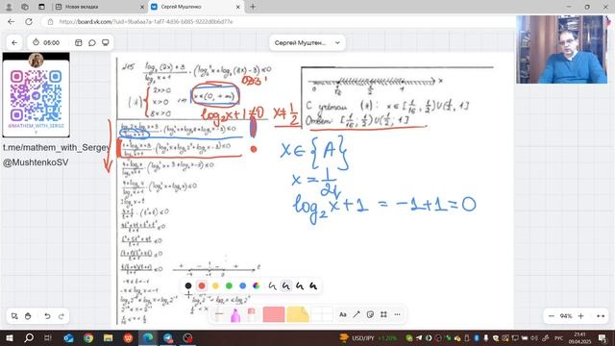Screen dimensions: 615x346
Task: Redo the last board action
Action: [61, 316]
